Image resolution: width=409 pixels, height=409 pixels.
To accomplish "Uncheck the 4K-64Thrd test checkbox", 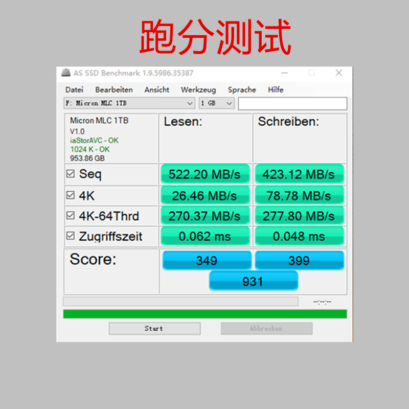I will [71, 215].
